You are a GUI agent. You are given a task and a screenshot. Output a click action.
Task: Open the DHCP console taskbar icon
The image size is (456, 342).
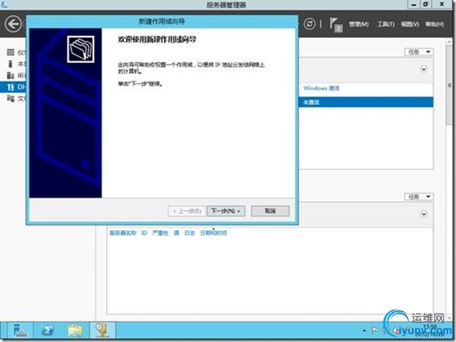(x=102, y=330)
